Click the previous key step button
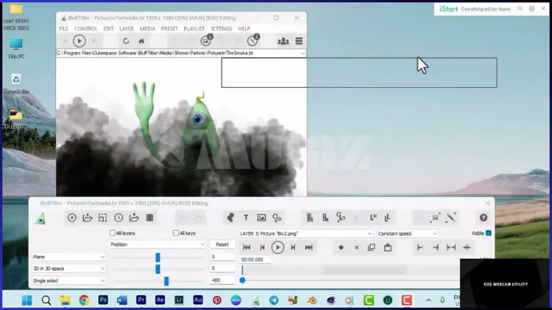Viewport: 552px width, 310px height. point(263,248)
